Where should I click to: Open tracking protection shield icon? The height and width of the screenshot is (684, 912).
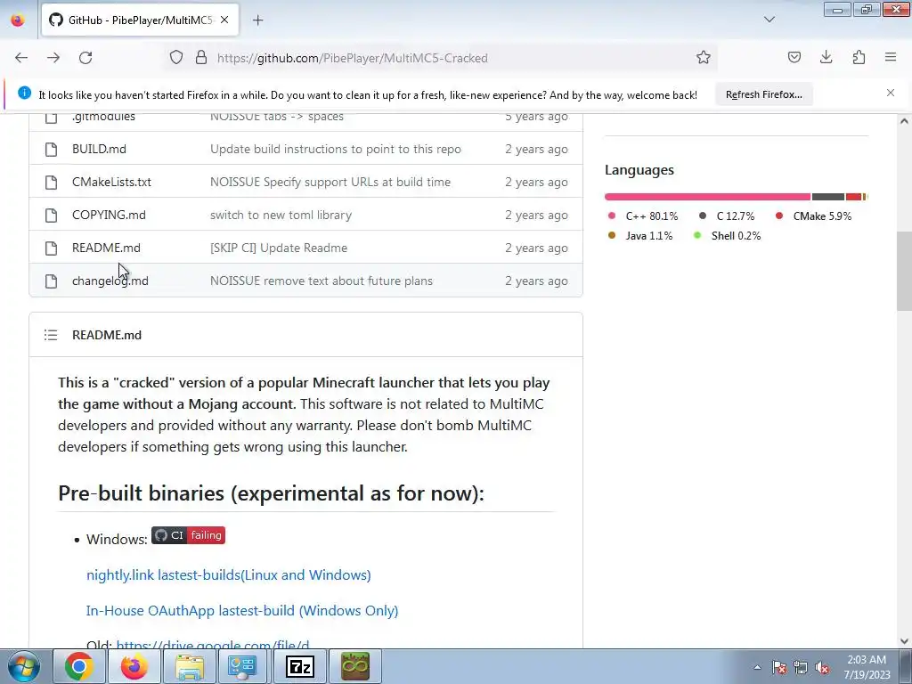[x=176, y=58]
